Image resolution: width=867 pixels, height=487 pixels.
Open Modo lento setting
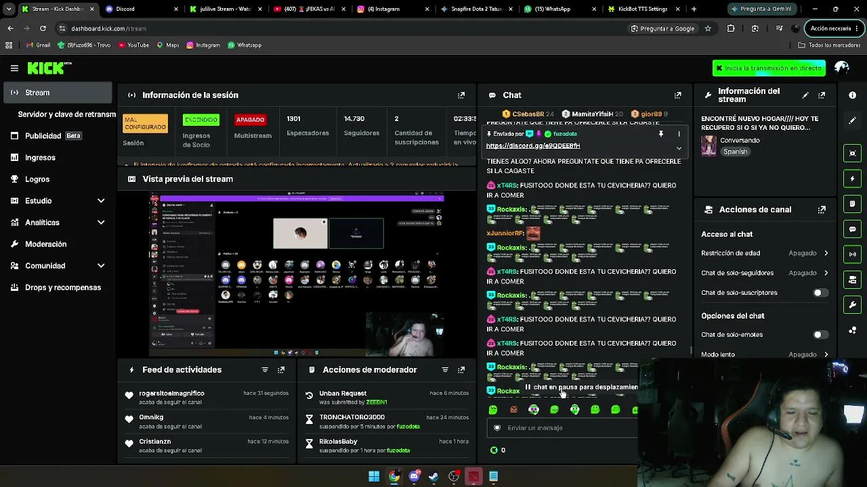[x=765, y=354]
